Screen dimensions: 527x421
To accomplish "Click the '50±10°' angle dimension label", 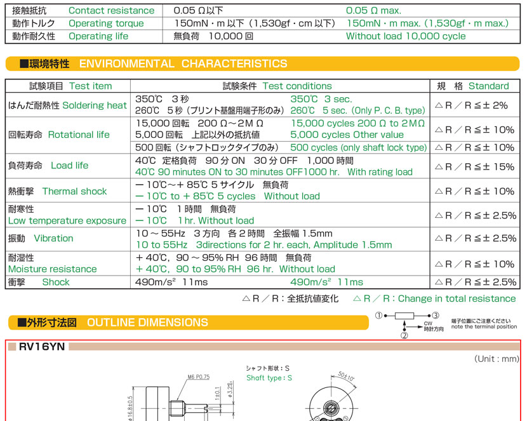I will pos(346,377).
